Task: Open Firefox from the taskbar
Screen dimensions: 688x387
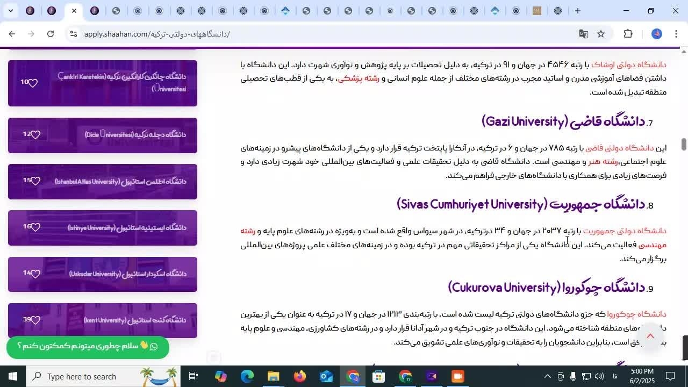Action: click(x=299, y=376)
